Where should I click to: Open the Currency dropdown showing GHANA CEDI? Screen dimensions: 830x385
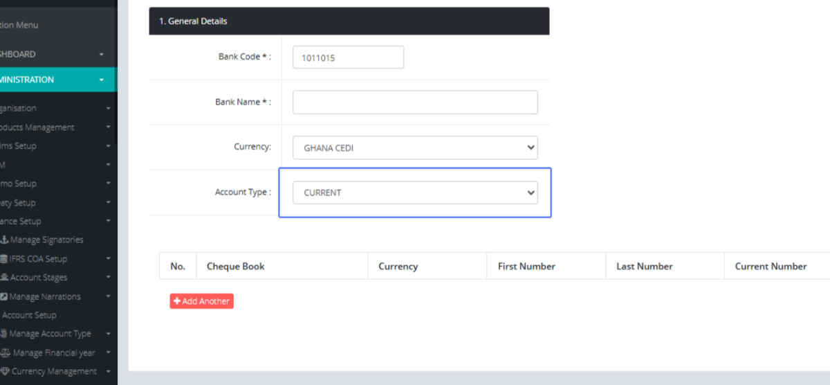pos(415,147)
